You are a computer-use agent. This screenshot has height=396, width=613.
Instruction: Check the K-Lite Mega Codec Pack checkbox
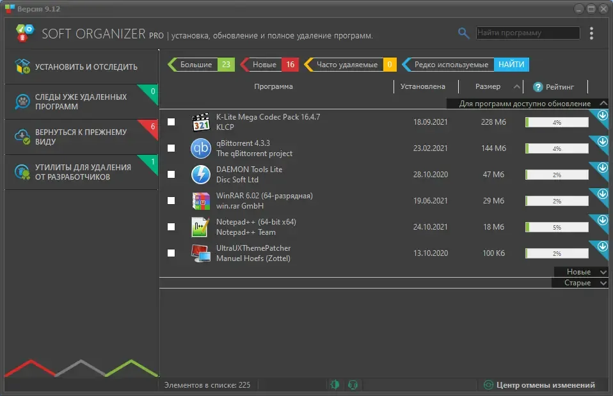click(171, 122)
